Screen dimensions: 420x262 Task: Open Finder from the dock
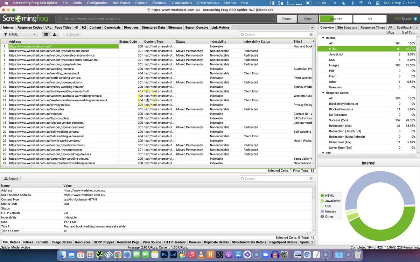(x=63, y=255)
